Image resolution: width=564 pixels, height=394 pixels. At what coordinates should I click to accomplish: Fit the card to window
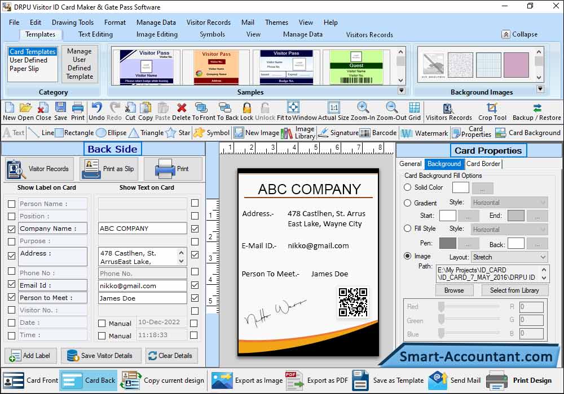pyautogui.click(x=297, y=111)
